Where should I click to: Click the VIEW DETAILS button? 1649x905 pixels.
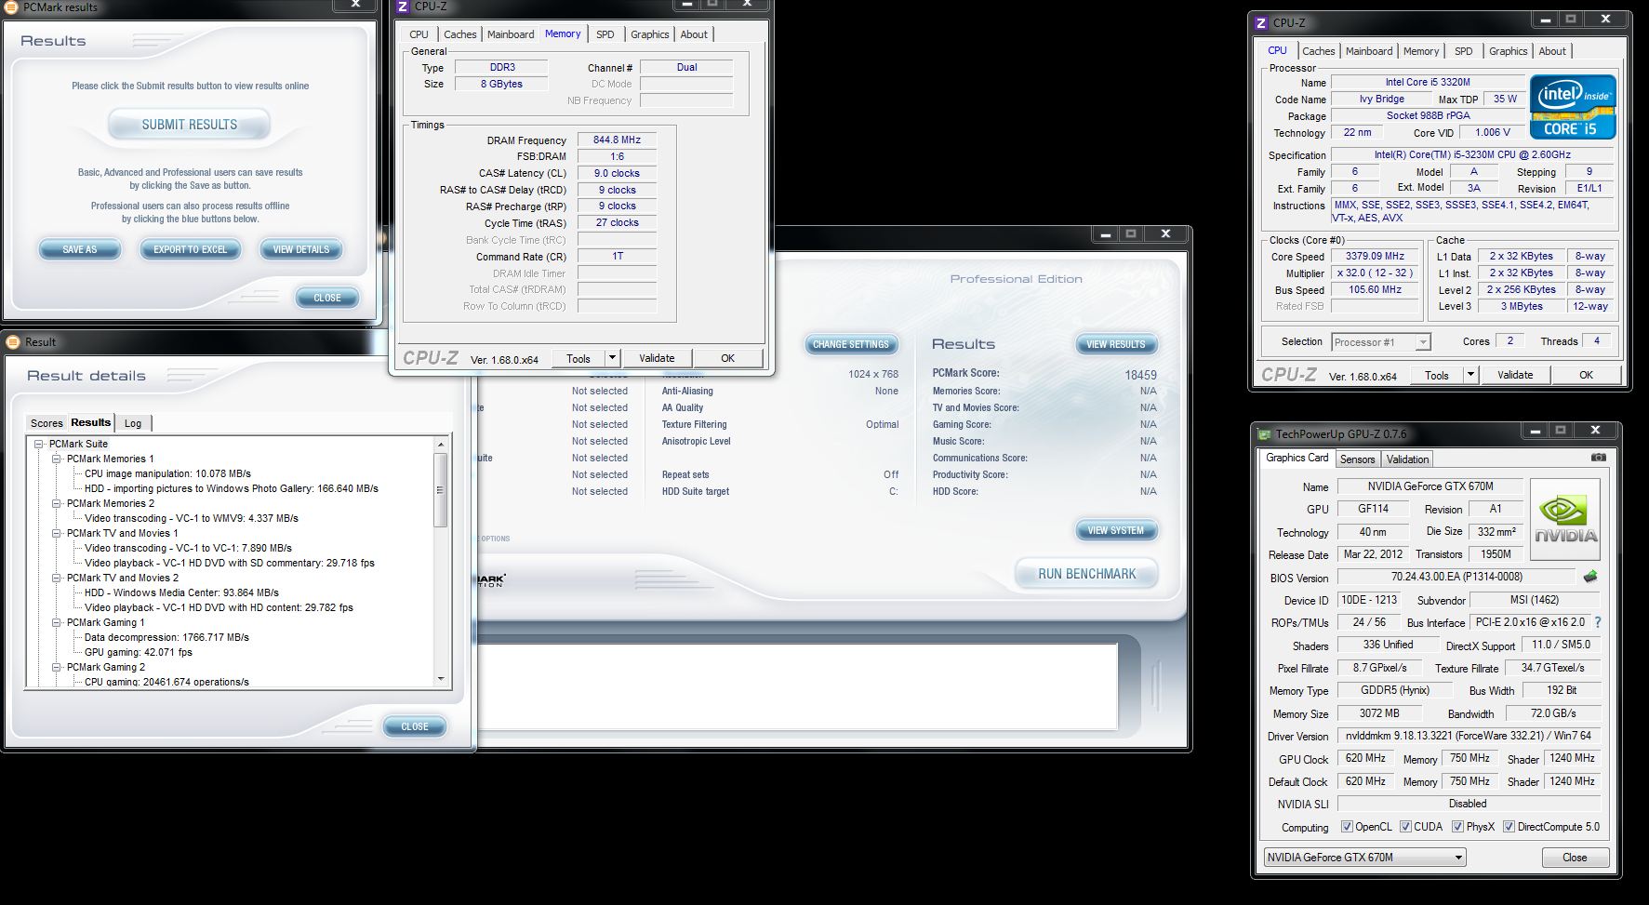pos(301,249)
